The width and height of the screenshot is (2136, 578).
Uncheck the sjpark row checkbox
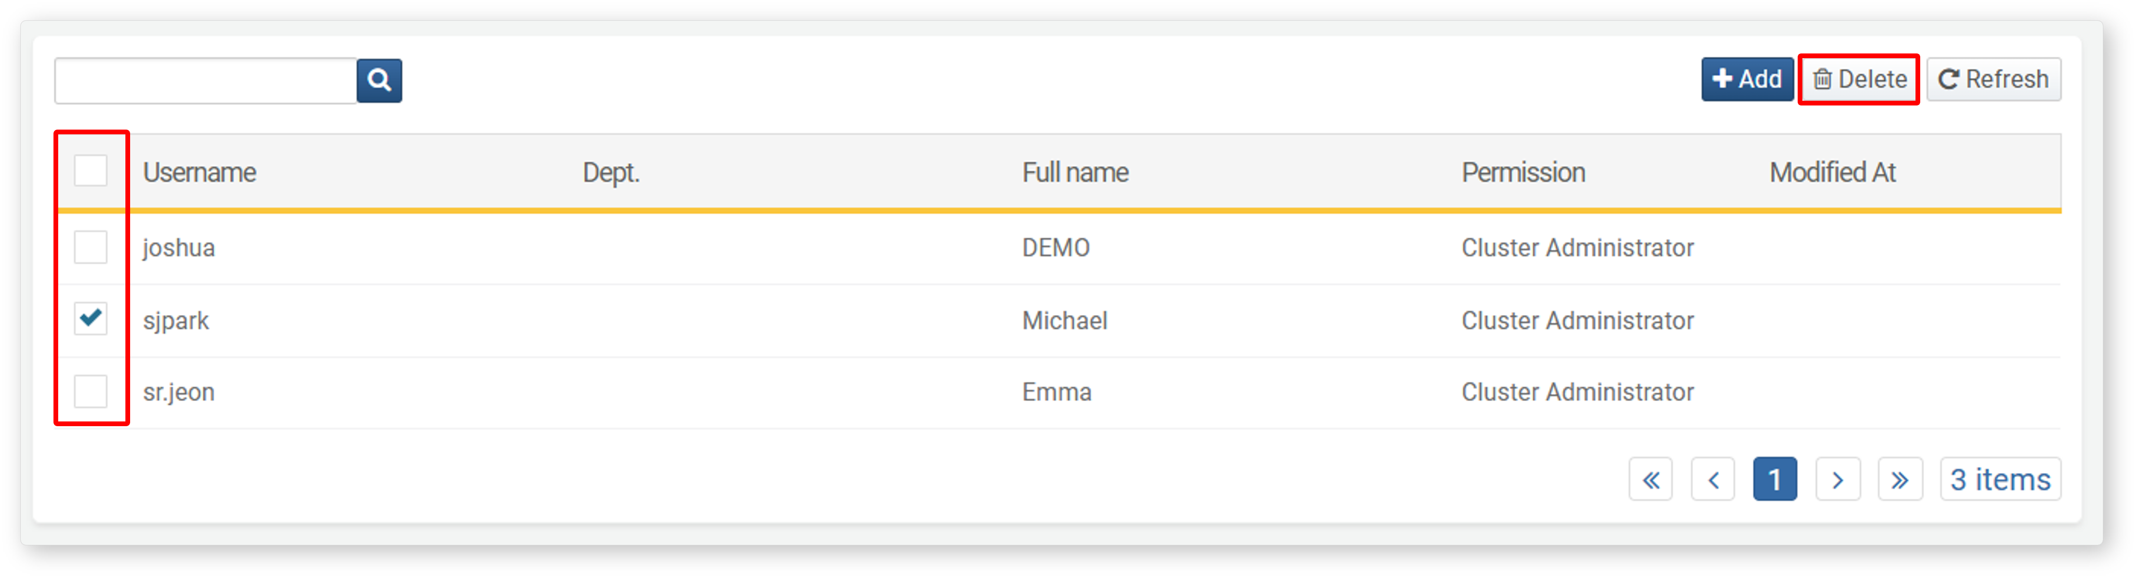90,319
